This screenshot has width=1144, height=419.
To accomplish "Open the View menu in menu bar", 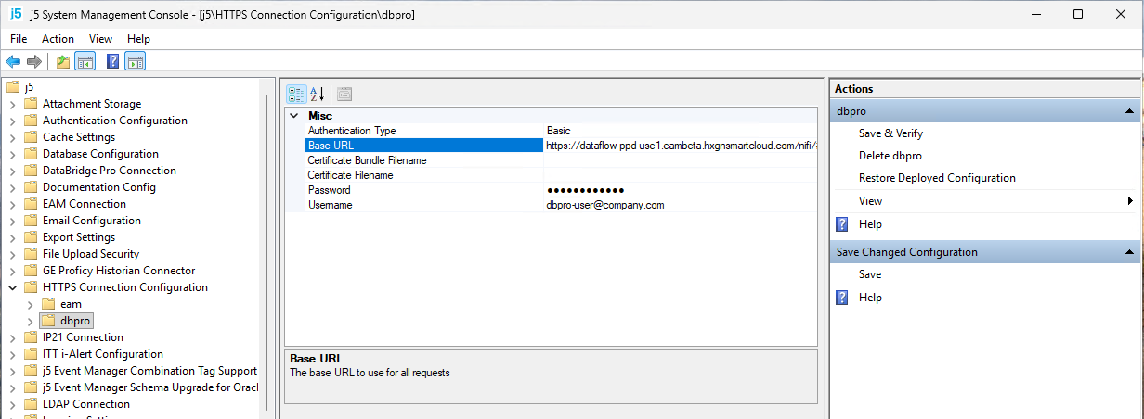I will pyautogui.click(x=100, y=39).
